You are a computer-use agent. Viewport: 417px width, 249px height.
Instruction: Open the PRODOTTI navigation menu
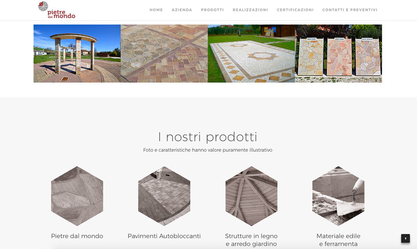[x=212, y=10]
